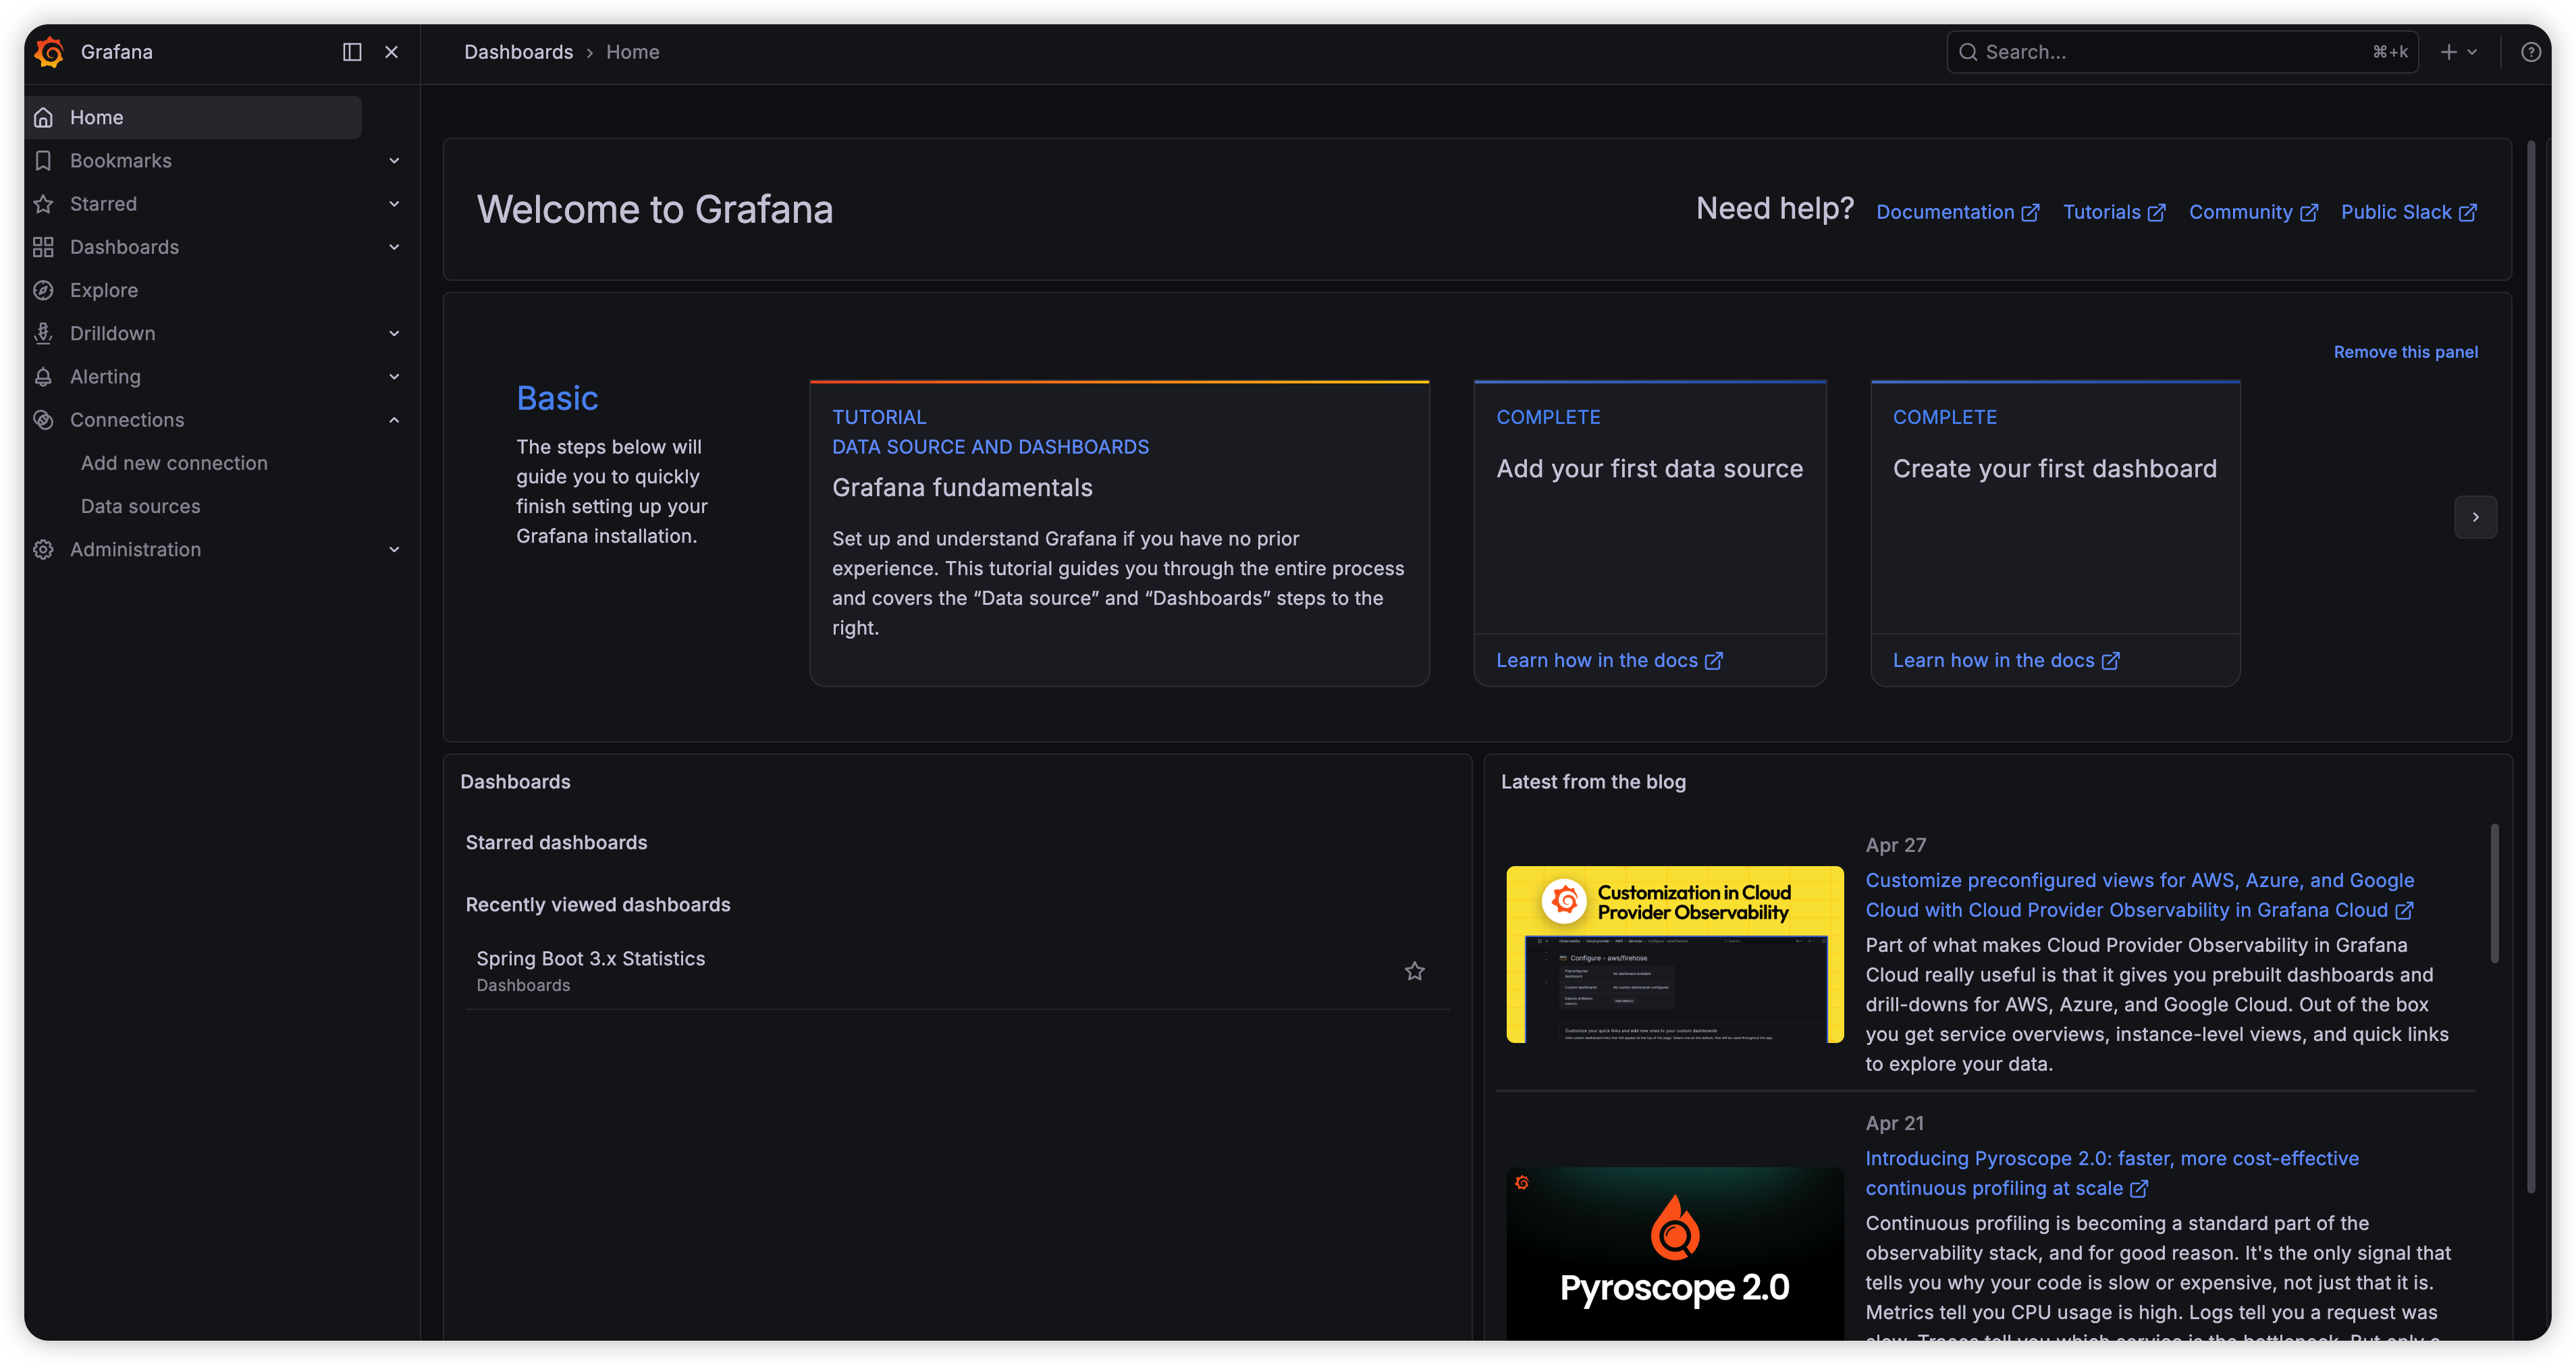Click the blog panel scrollbar
Screen dimensions: 2576x1365
click(x=2494, y=893)
